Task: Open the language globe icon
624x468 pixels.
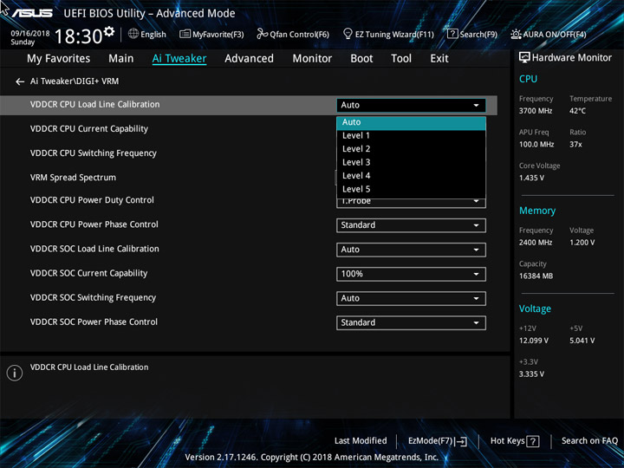Action: click(133, 34)
